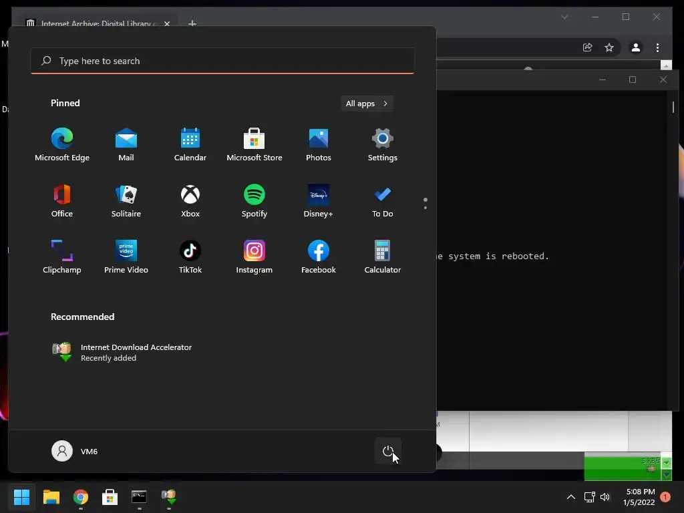Click Chrome page scrollbar up arrow
Image resolution: width=684 pixels, height=513 pixels.
666,65
